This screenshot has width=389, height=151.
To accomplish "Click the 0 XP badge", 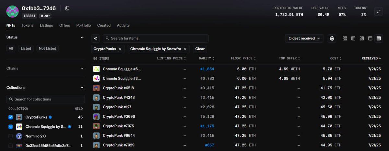I will [45, 16].
